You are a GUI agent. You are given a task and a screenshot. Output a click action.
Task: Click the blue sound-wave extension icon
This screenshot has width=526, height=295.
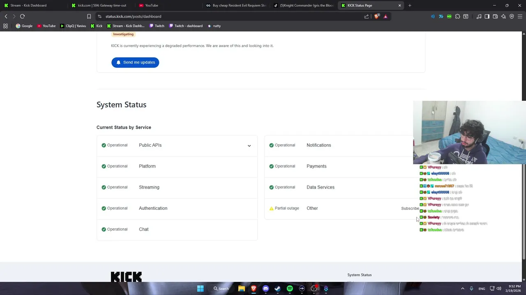click(433, 16)
